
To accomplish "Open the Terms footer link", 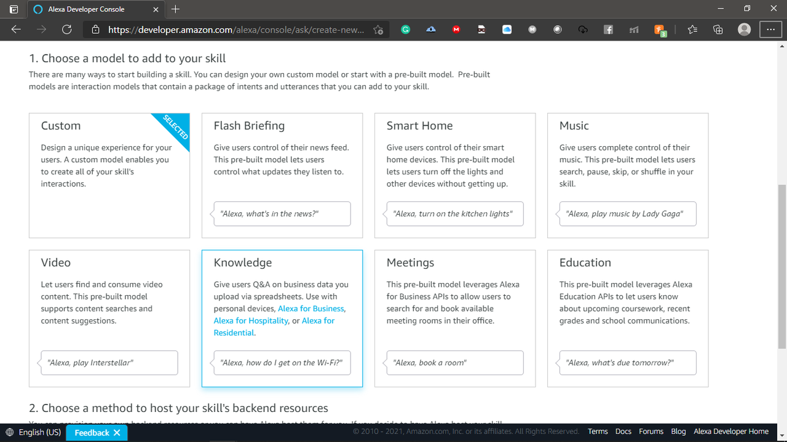I will click(x=598, y=432).
